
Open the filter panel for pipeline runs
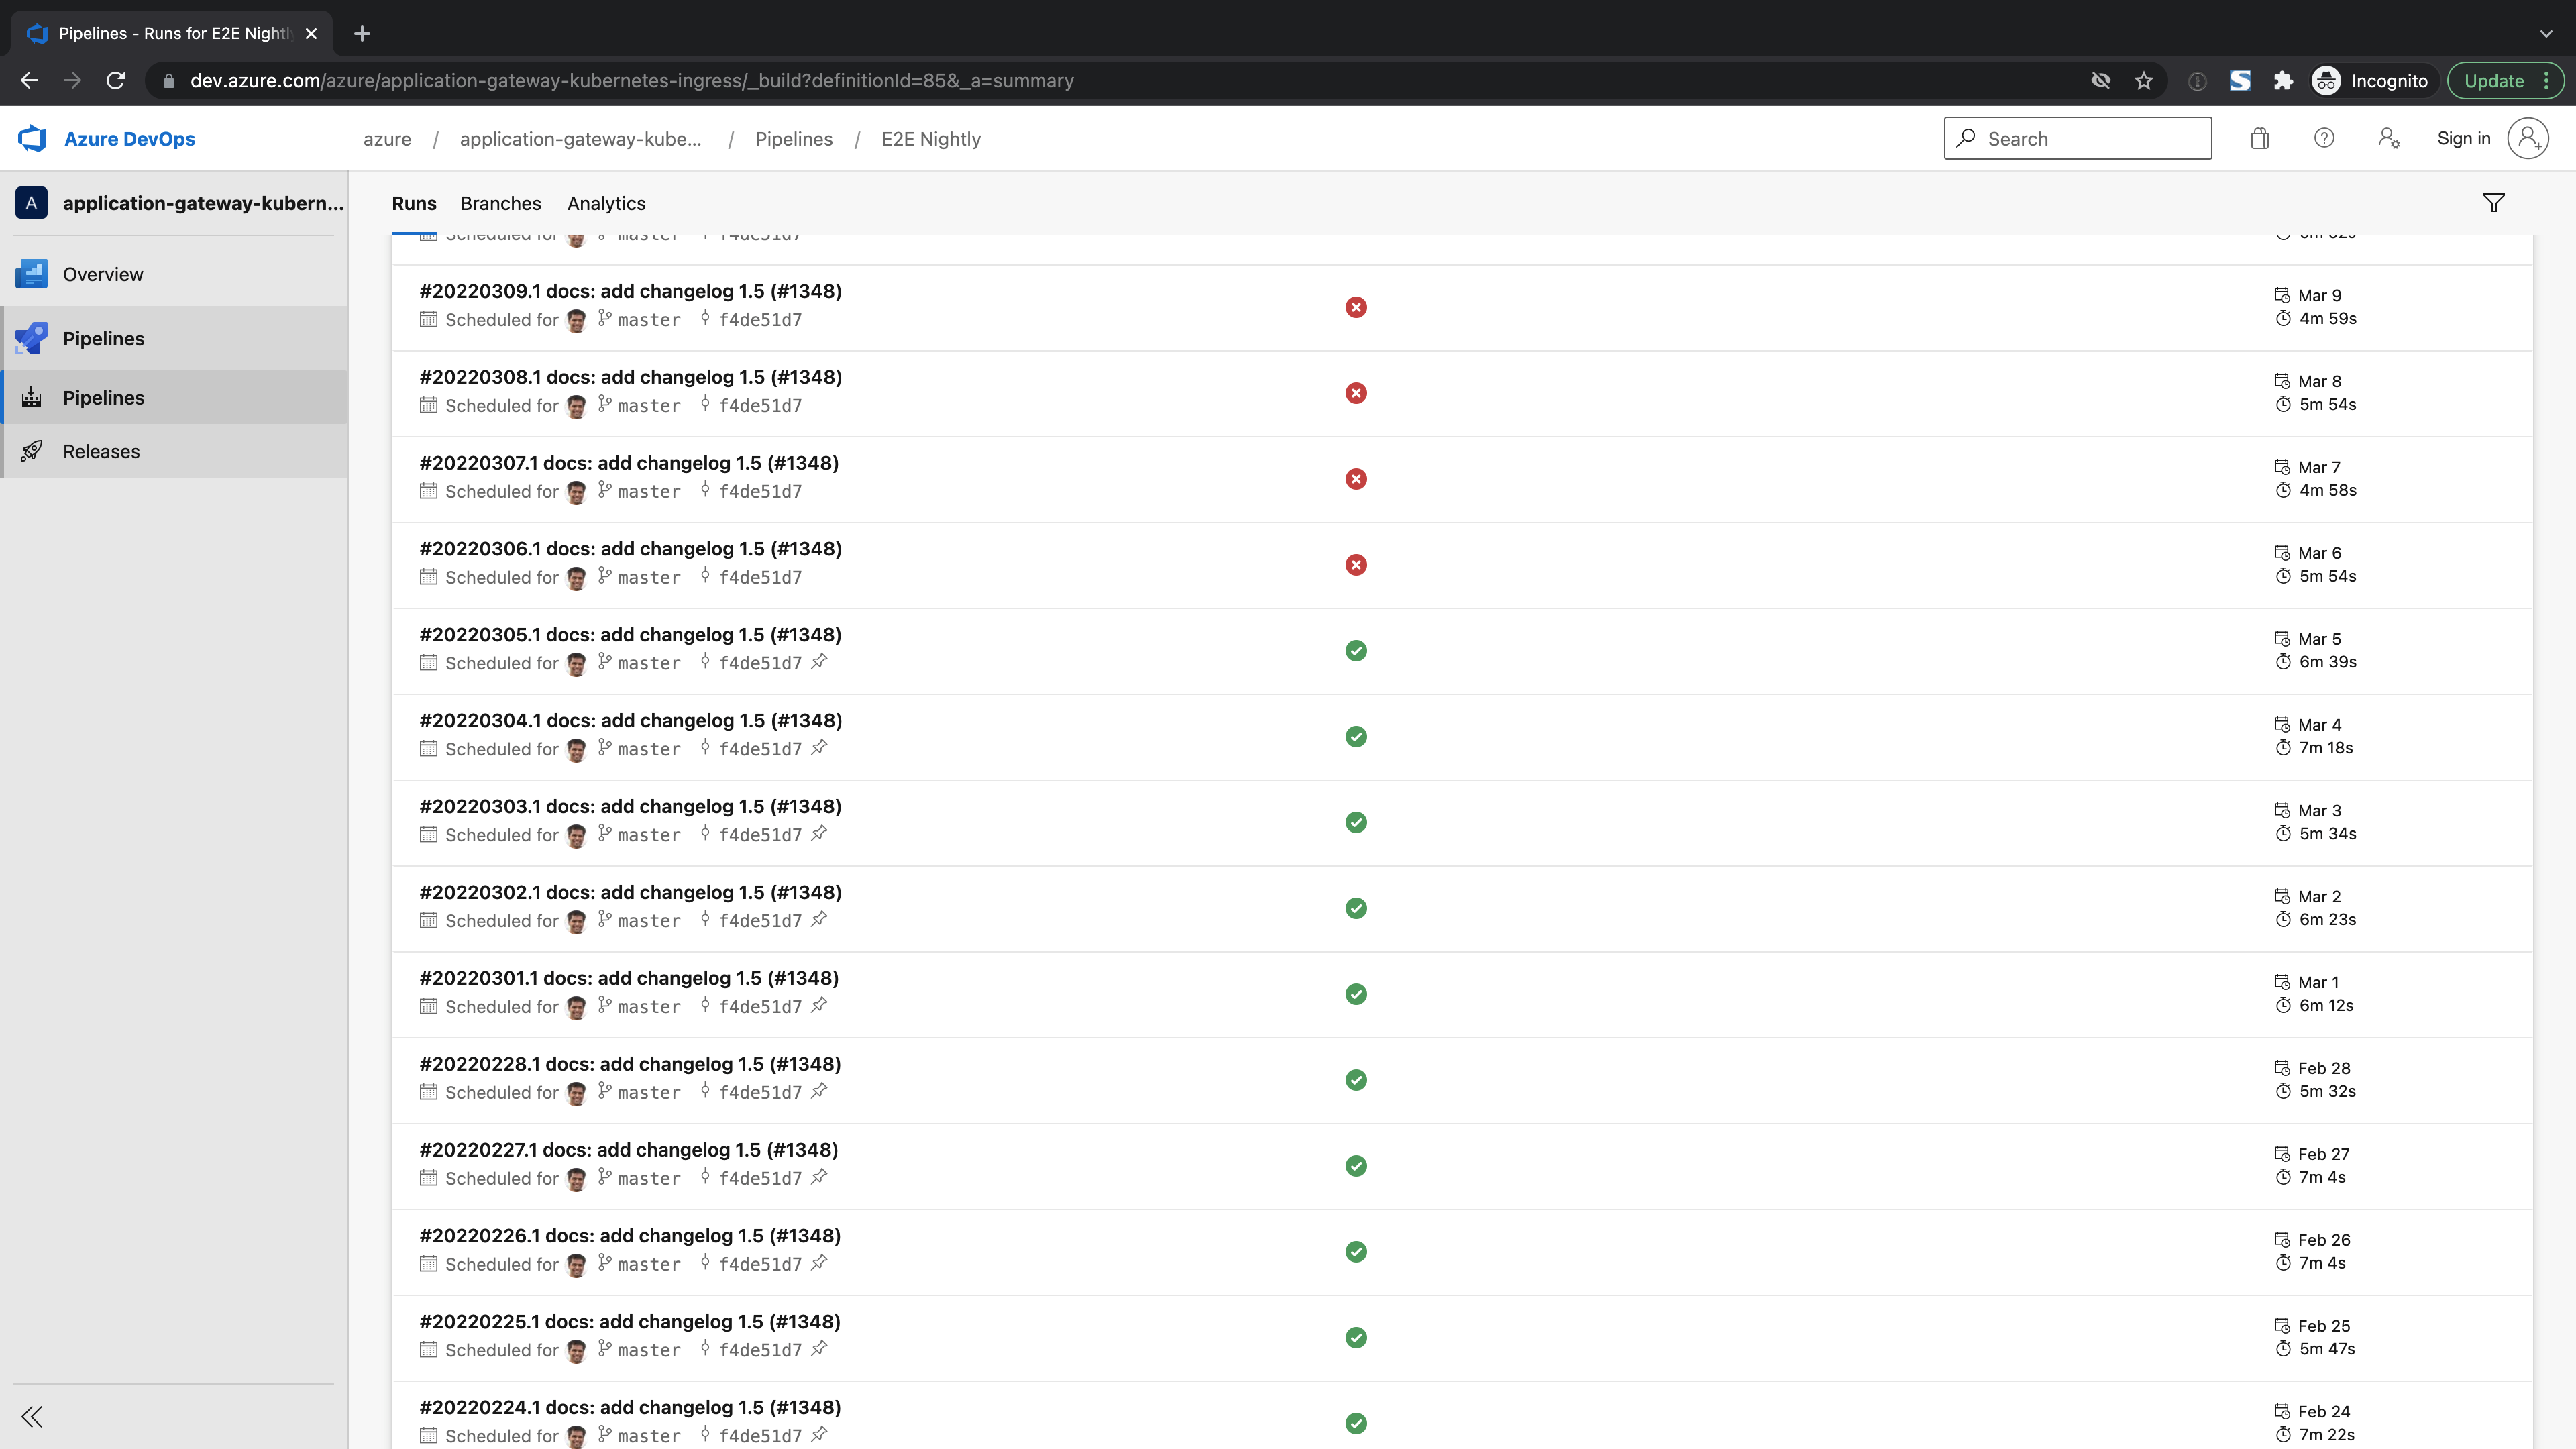pos(2493,202)
